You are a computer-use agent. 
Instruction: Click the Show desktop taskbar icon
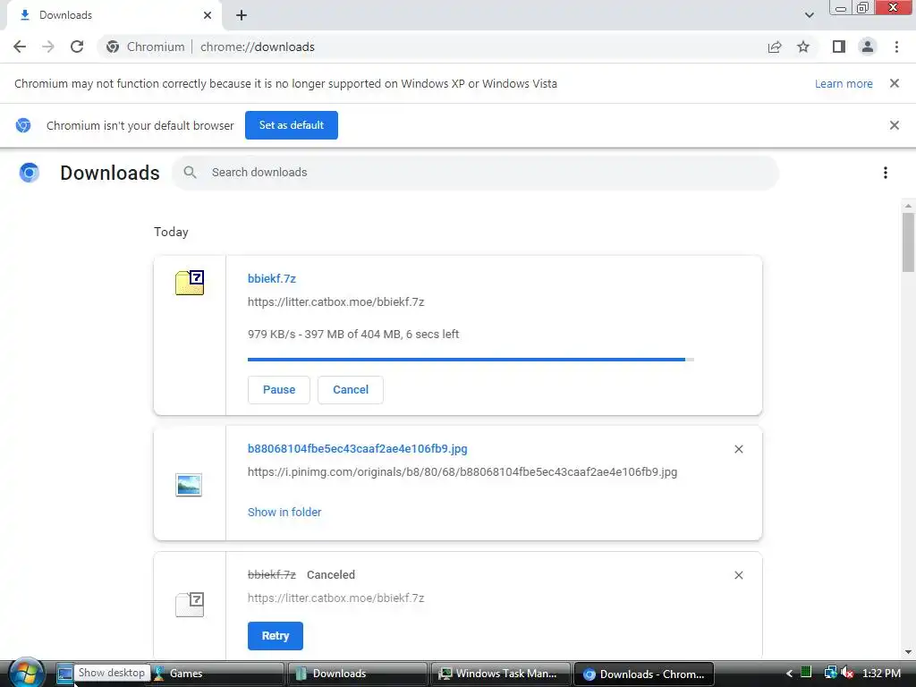pyautogui.click(x=64, y=674)
